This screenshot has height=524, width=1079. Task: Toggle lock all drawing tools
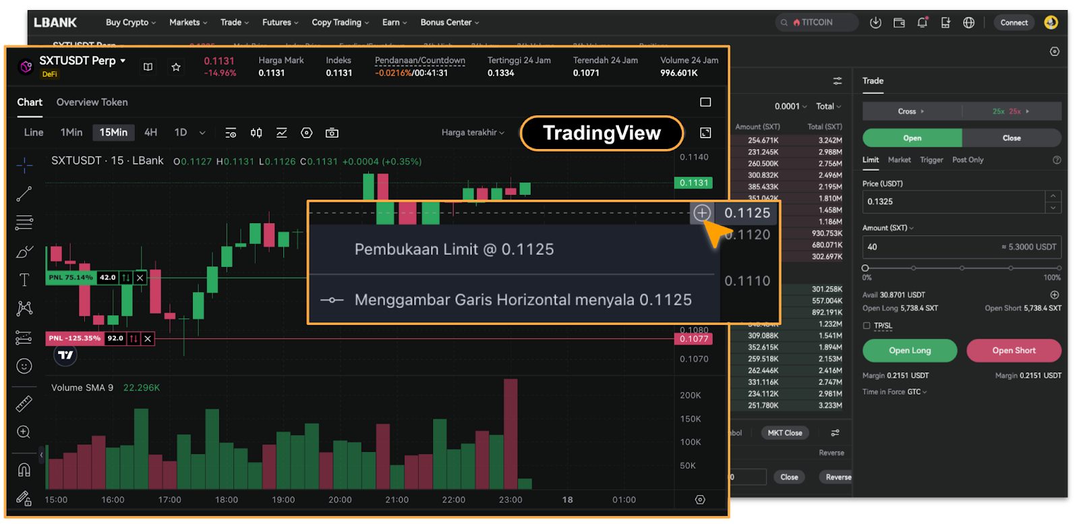point(24,498)
